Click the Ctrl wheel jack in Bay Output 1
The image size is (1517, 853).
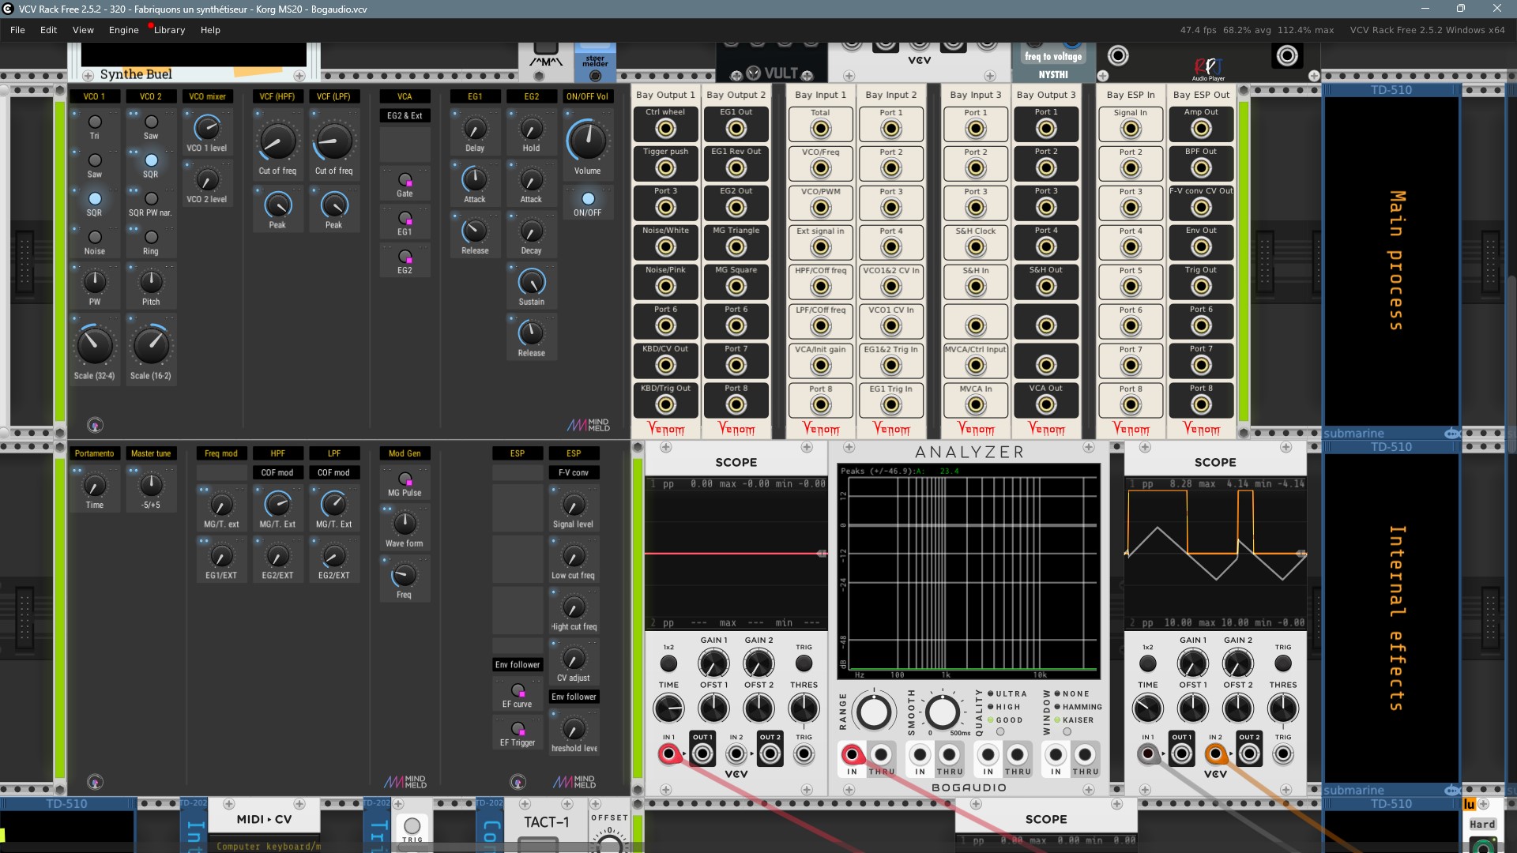pos(666,129)
